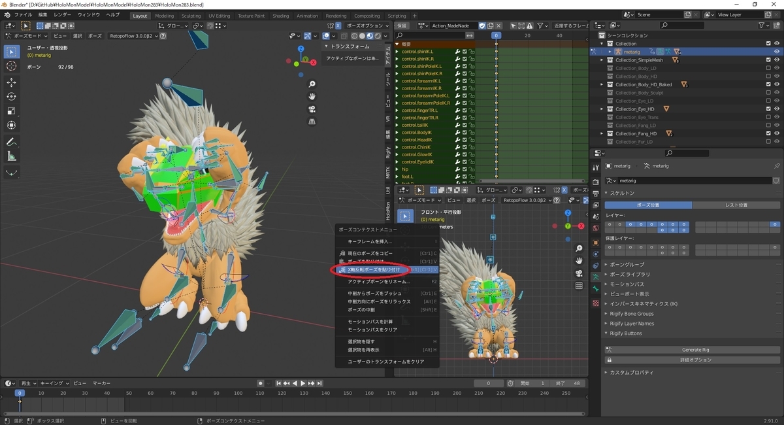Open the File menu
The image size is (784, 425).
pyautogui.click(x=23, y=15)
